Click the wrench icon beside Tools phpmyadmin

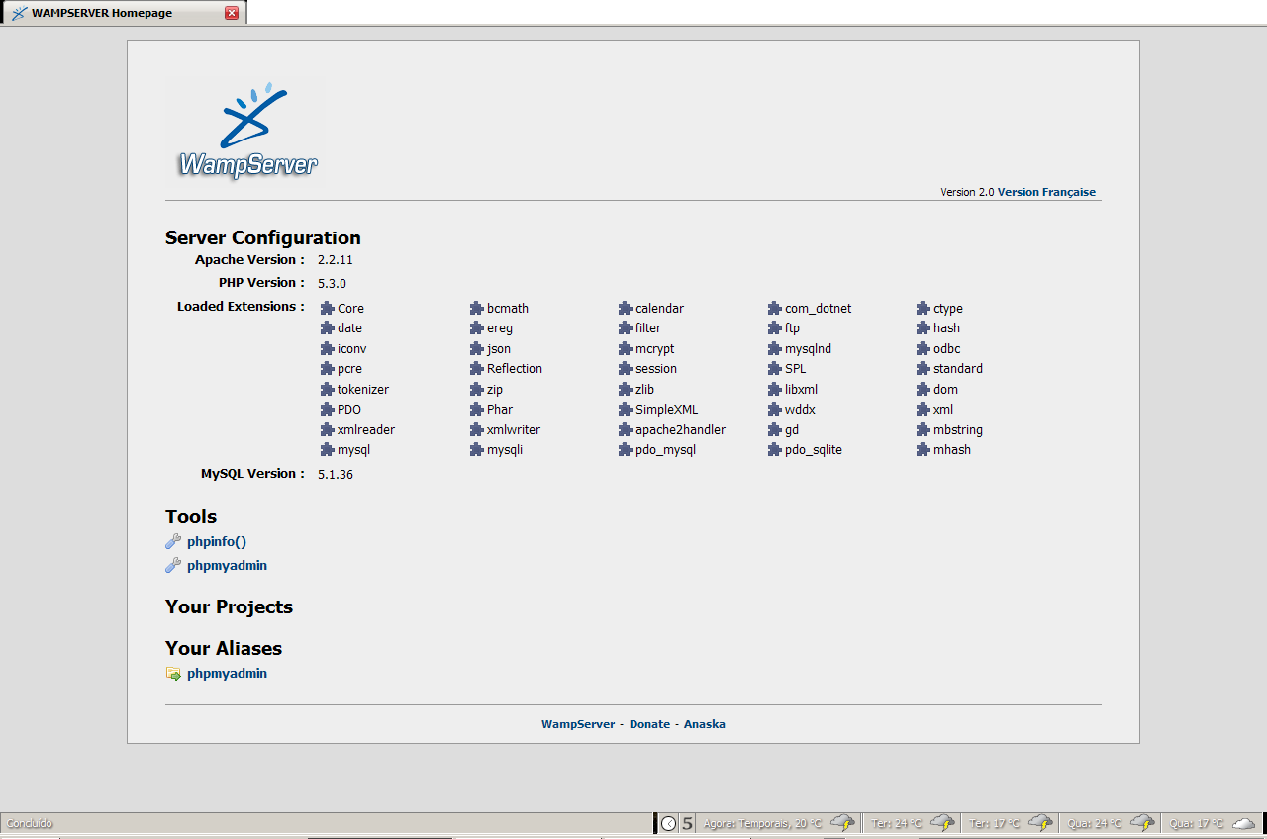pos(173,565)
